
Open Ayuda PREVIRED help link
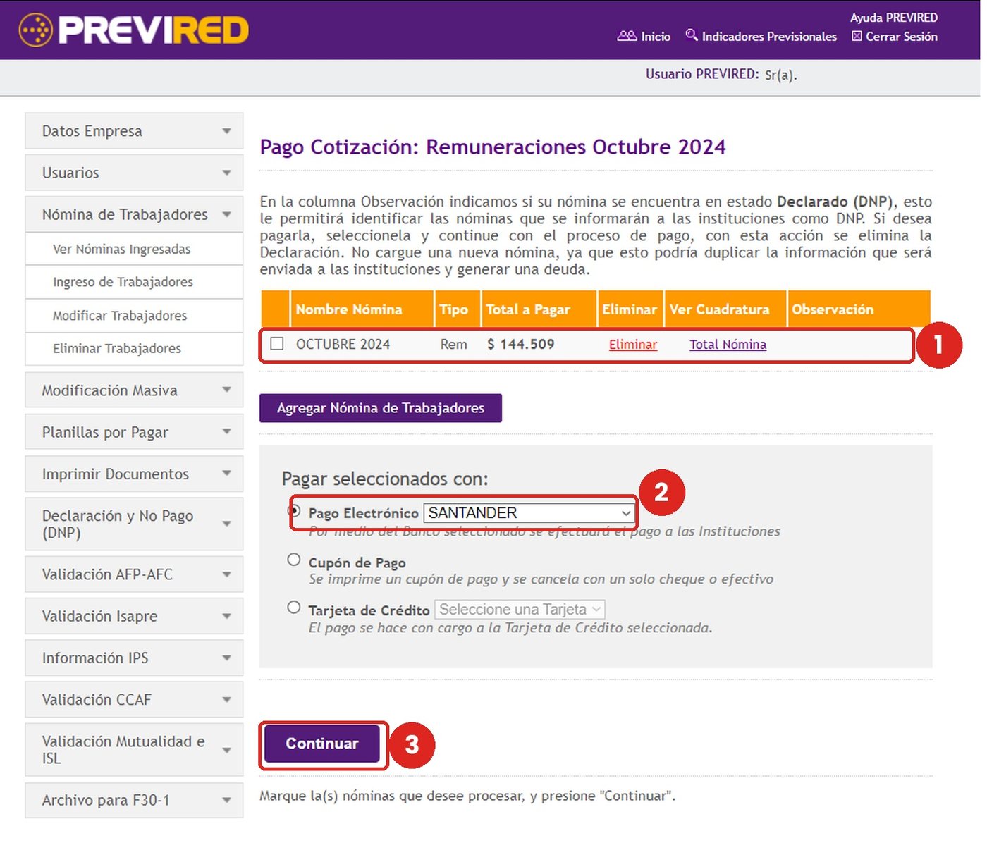[x=893, y=18]
